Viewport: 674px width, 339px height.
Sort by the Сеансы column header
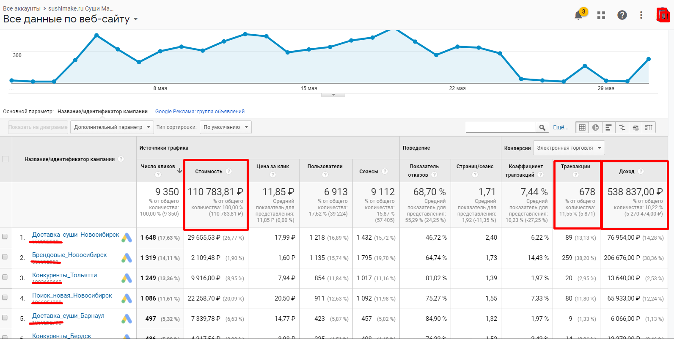click(x=369, y=172)
